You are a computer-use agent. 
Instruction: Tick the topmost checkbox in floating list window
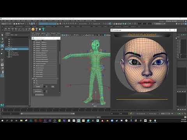coord(34,42)
